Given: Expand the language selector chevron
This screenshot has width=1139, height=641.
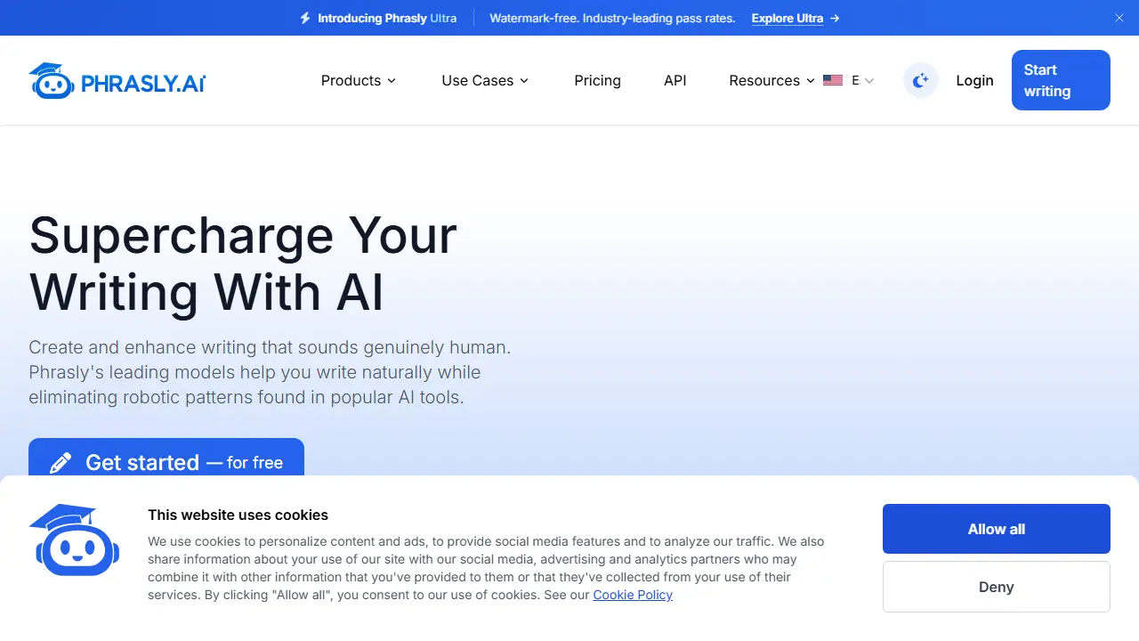Looking at the screenshot, I should click(x=869, y=80).
